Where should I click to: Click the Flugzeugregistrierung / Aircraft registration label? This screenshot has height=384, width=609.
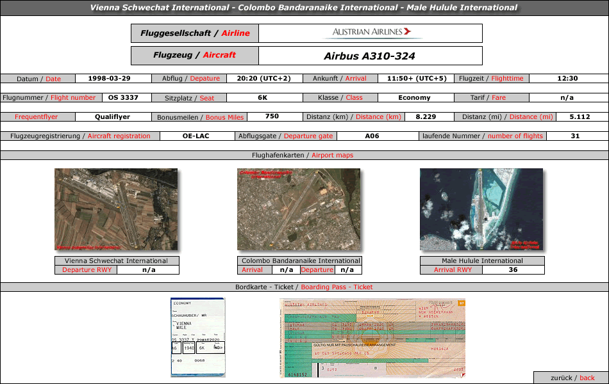pyautogui.click(x=80, y=136)
